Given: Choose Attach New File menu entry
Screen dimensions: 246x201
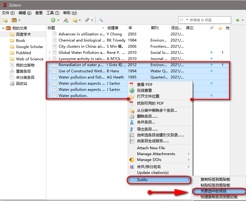Looking at the screenshot, I should (160, 148).
